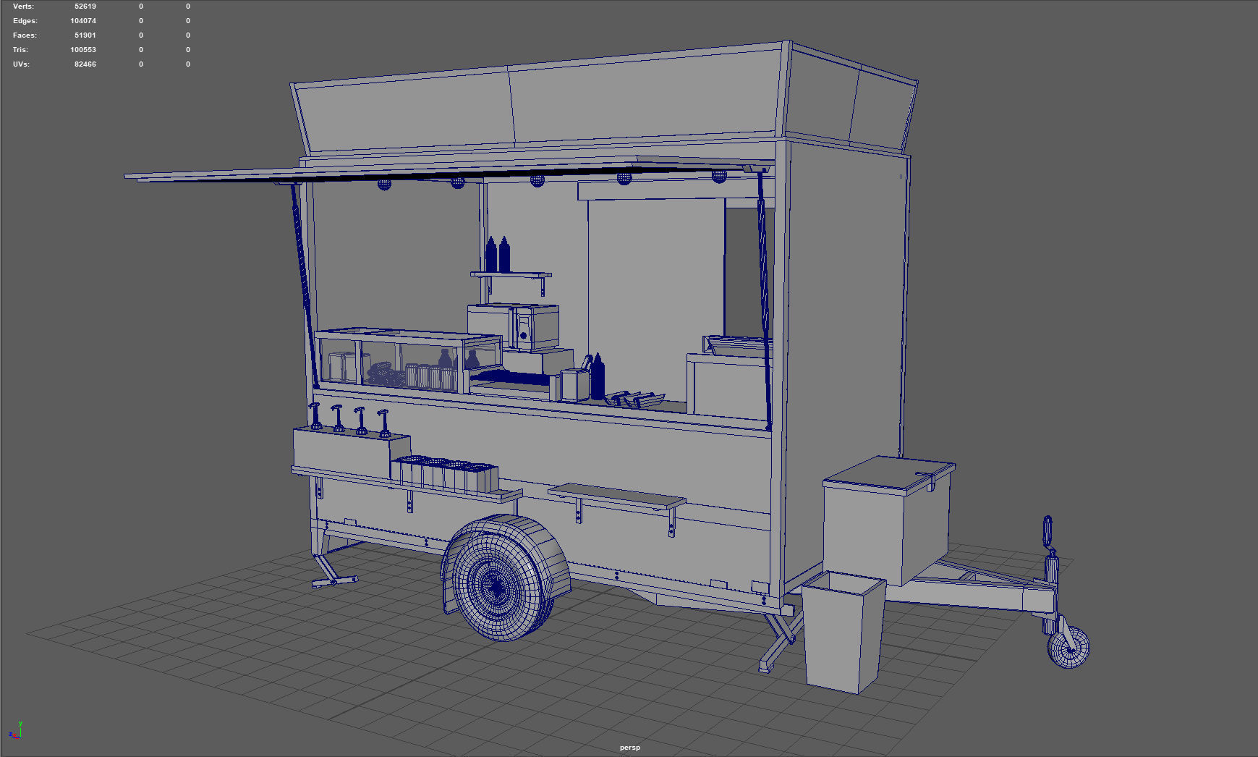
Task: Select the small serving shelf right of wheel
Action: 616,496
